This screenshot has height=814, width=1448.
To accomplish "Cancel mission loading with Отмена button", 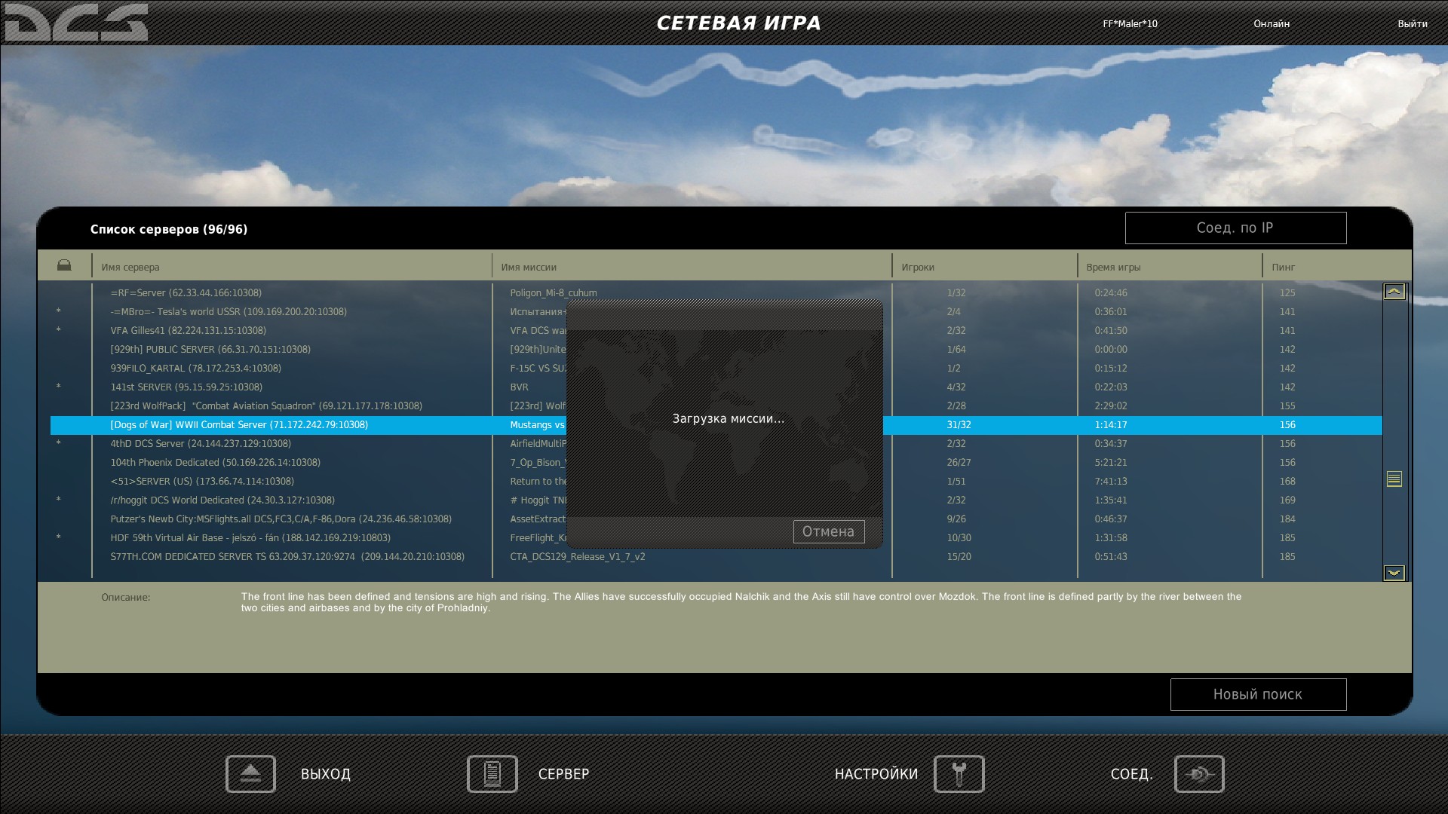I will pos(829,531).
